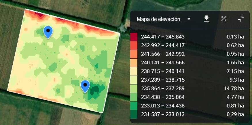Click the download legend icon
The height and width of the screenshot is (125, 252).
coord(206,19)
